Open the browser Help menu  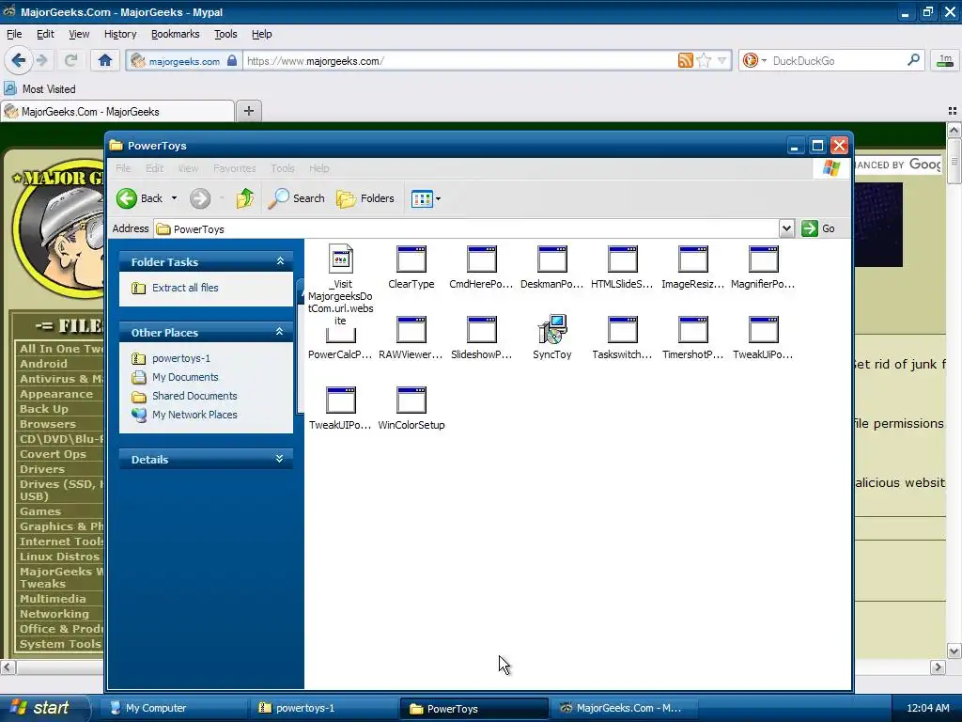tap(261, 34)
